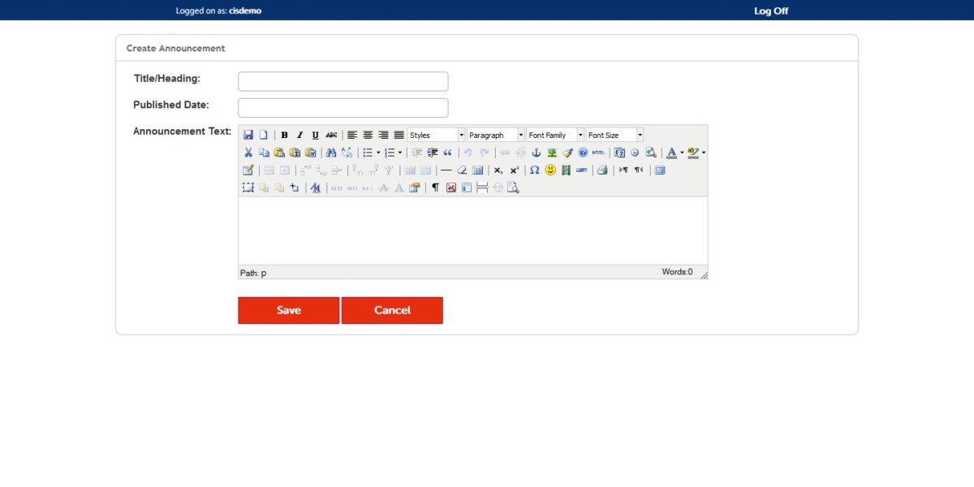Toggle bold formatting
Image resolution: width=974 pixels, height=487 pixels.
[284, 135]
